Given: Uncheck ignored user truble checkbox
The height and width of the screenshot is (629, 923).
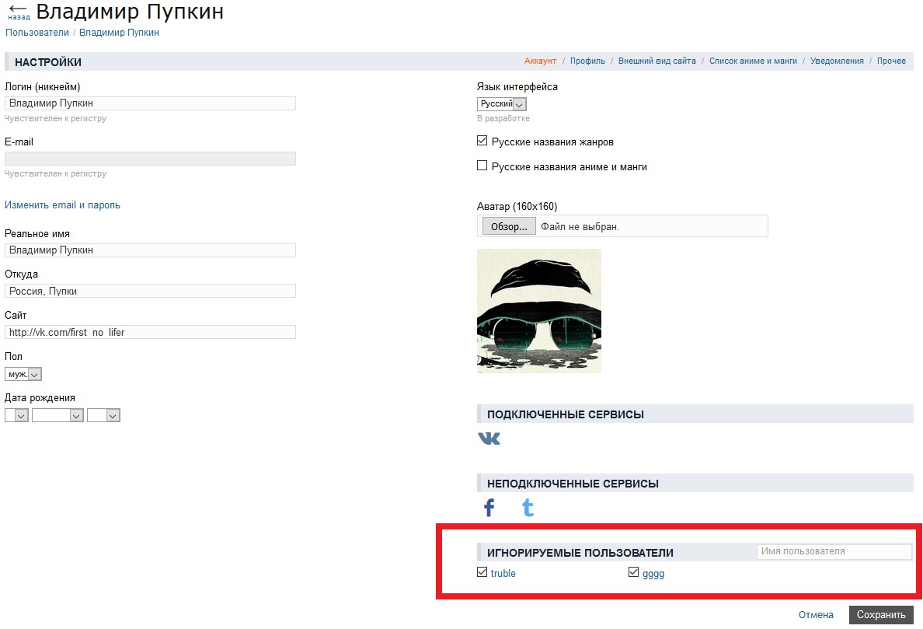Looking at the screenshot, I should click(x=482, y=573).
